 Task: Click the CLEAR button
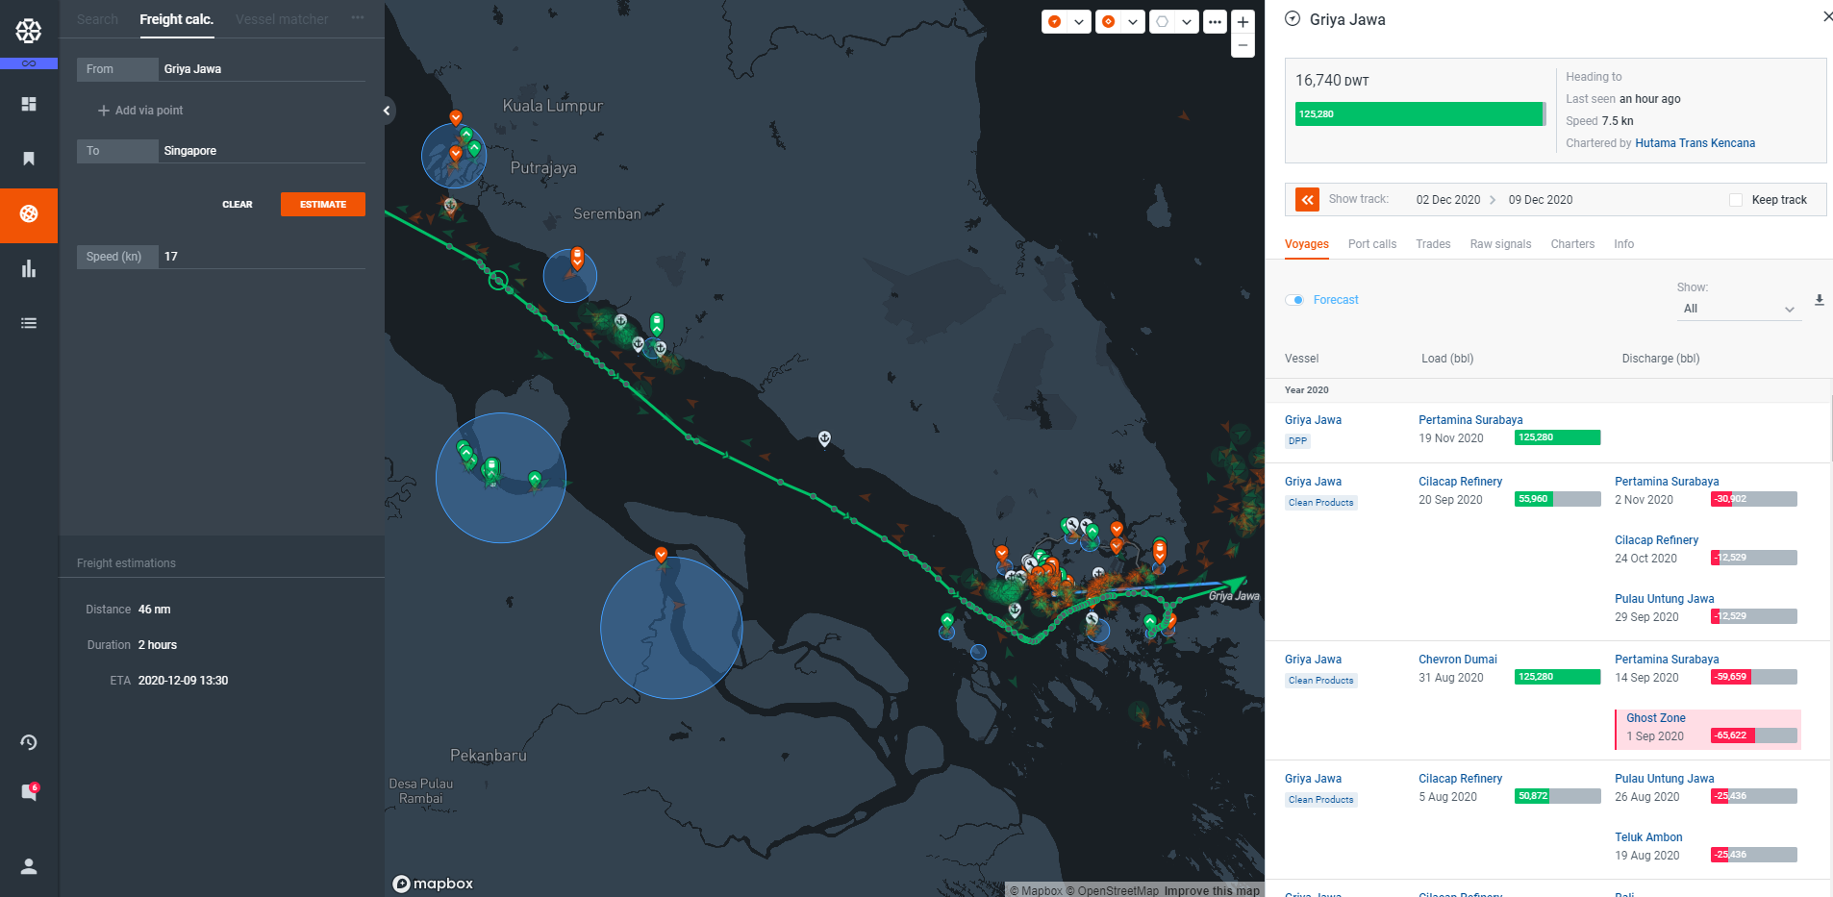(x=238, y=205)
